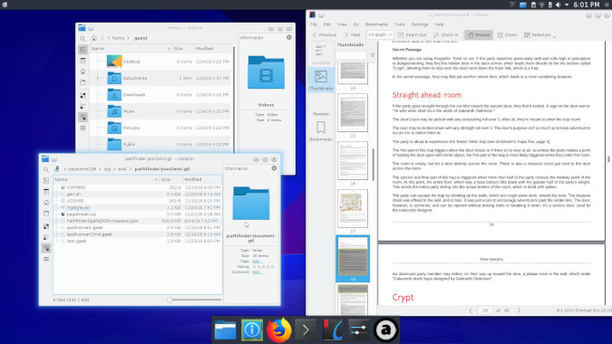Screen dimensions: 612x344
Task: Toggle thumbnail filter funnel icon in Okular
Action: pyautogui.click(x=373, y=55)
